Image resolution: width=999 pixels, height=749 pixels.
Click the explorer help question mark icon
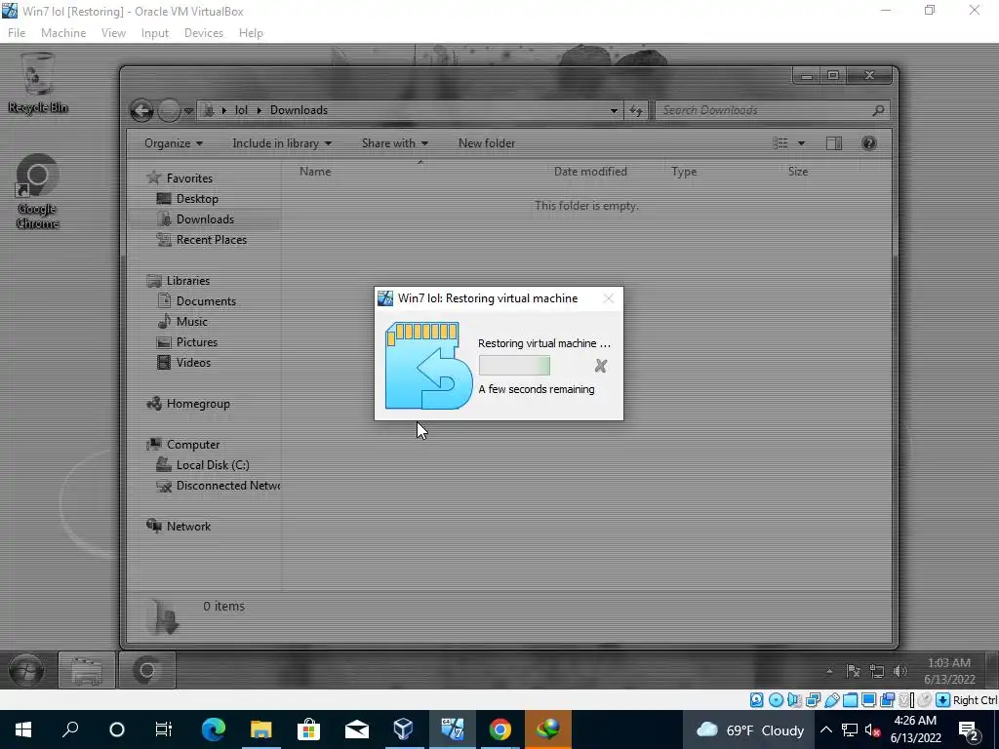tap(868, 143)
